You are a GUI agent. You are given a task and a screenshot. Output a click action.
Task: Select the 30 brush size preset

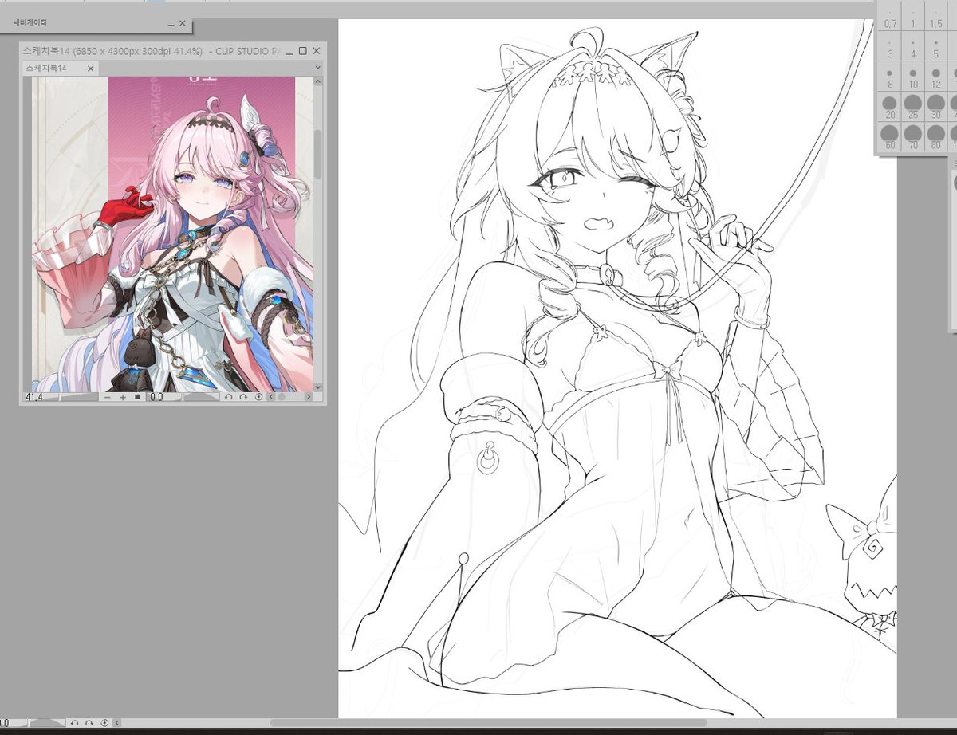(x=936, y=107)
